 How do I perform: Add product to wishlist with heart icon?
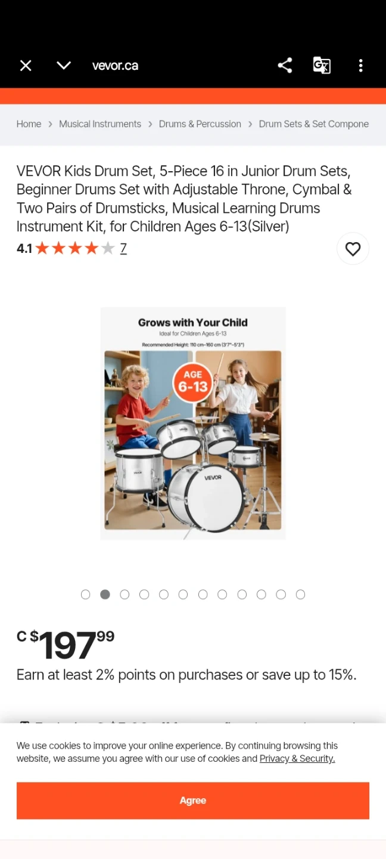click(353, 249)
